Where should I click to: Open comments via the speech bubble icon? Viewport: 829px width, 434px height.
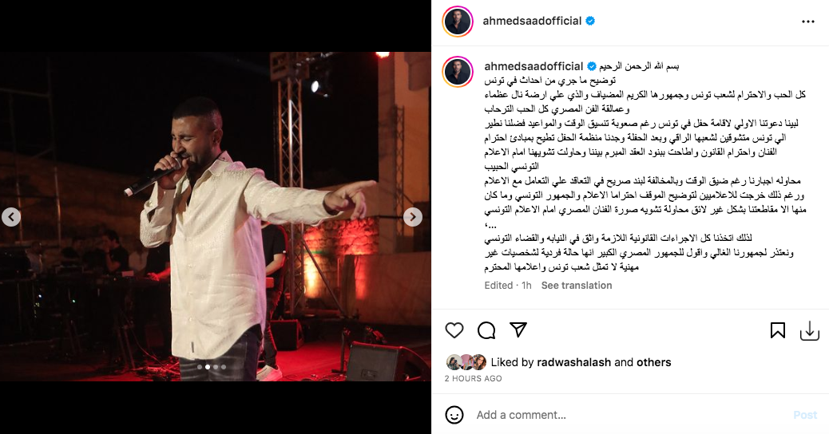pos(486,330)
